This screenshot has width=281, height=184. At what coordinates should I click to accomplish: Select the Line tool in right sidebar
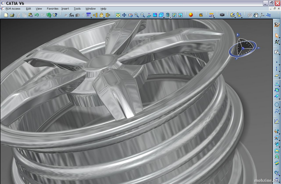[x=277, y=69]
